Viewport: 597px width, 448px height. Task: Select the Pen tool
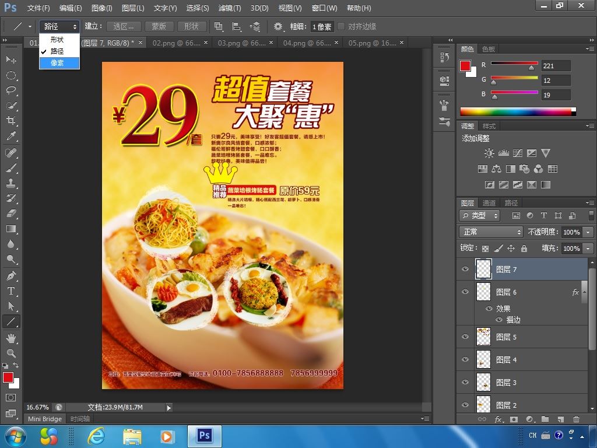[x=11, y=275]
